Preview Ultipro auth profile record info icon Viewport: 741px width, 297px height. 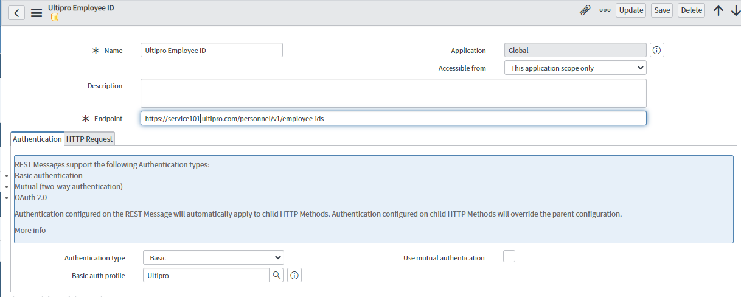coord(294,276)
